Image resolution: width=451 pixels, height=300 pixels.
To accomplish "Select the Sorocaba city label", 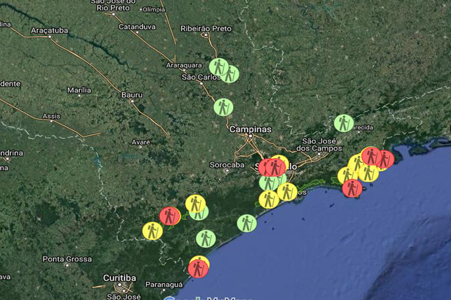I will click(x=227, y=164).
